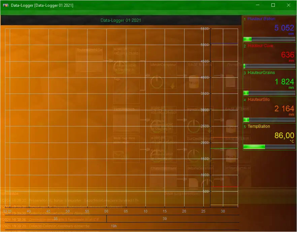This screenshot has width=297, height=232.
Task: Click the HauteurGrains level bar
Action: (269, 93)
